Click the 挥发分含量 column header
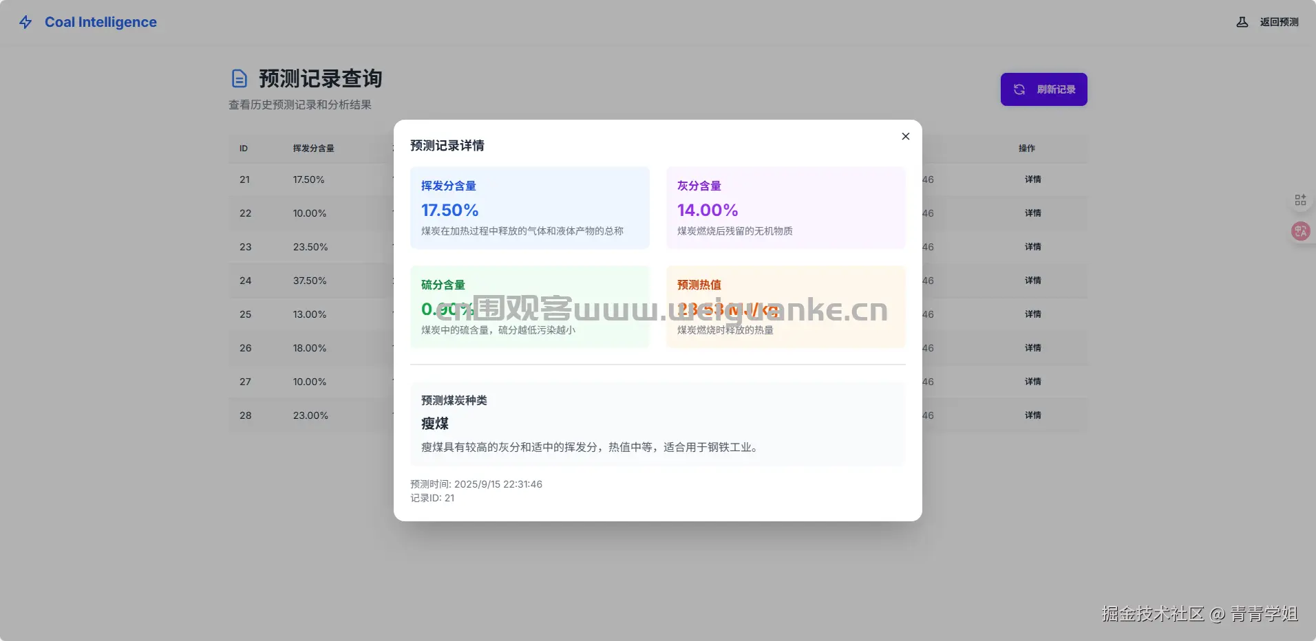1316x641 pixels. coord(313,148)
